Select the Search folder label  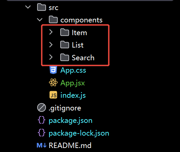[x=83, y=58]
